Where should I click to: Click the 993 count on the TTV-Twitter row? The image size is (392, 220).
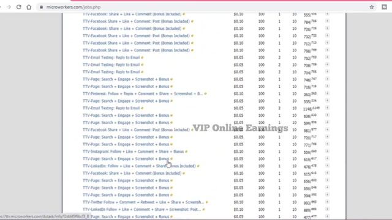(310, 203)
